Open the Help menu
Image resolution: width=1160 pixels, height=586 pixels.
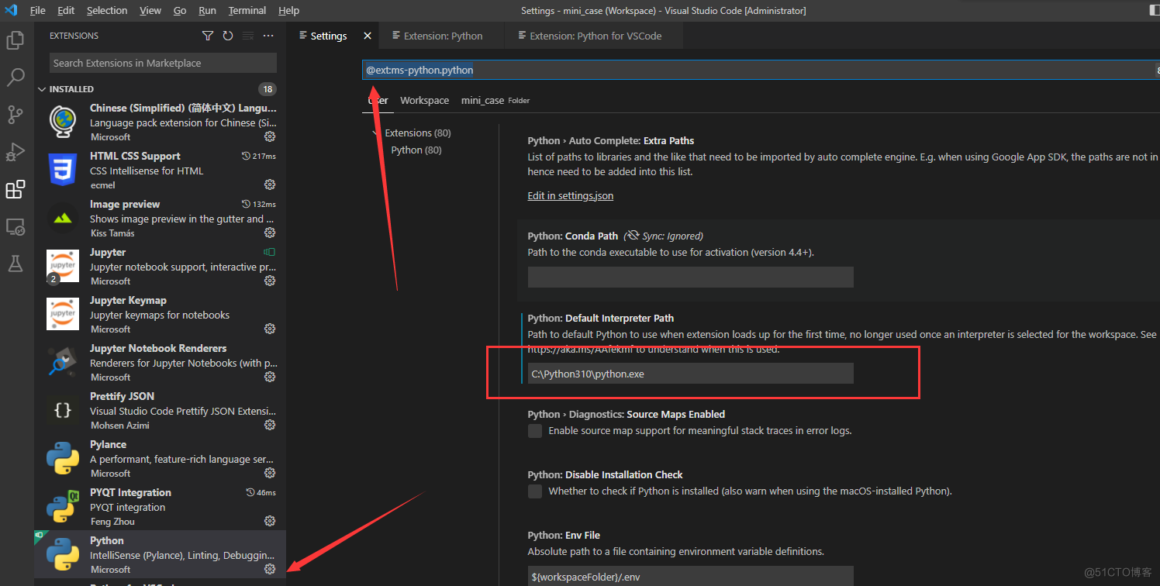(288, 10)
